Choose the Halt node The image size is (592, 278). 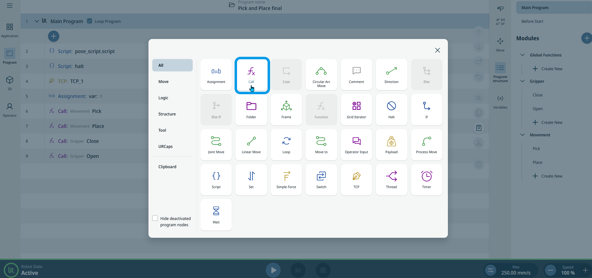[391, 110]
